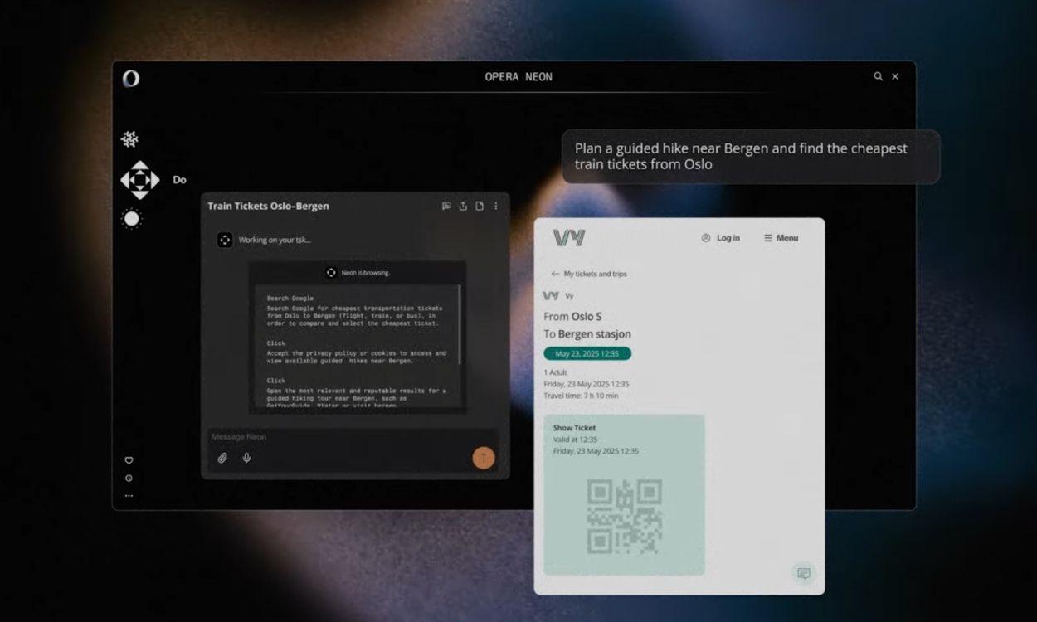Open the heart favorites icon in sidebar
Screen dimensions: 1037x622
pyautogui.click(x=129, y=460)
